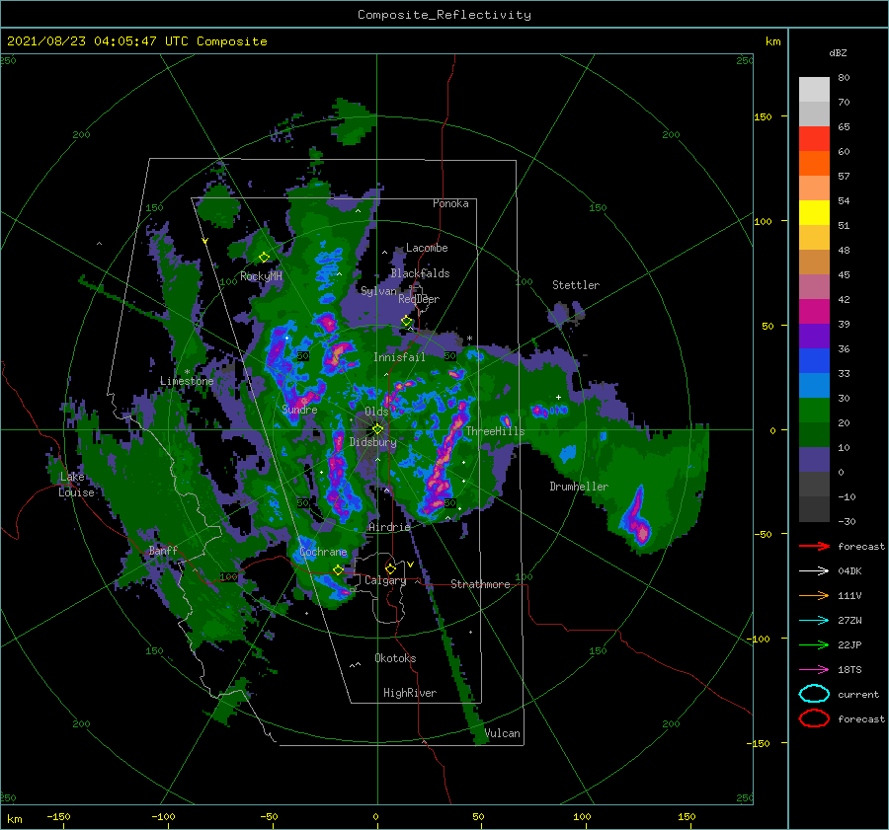Select the Vulcan label
This screenshot has height=830, width=889.
(503, 733)
